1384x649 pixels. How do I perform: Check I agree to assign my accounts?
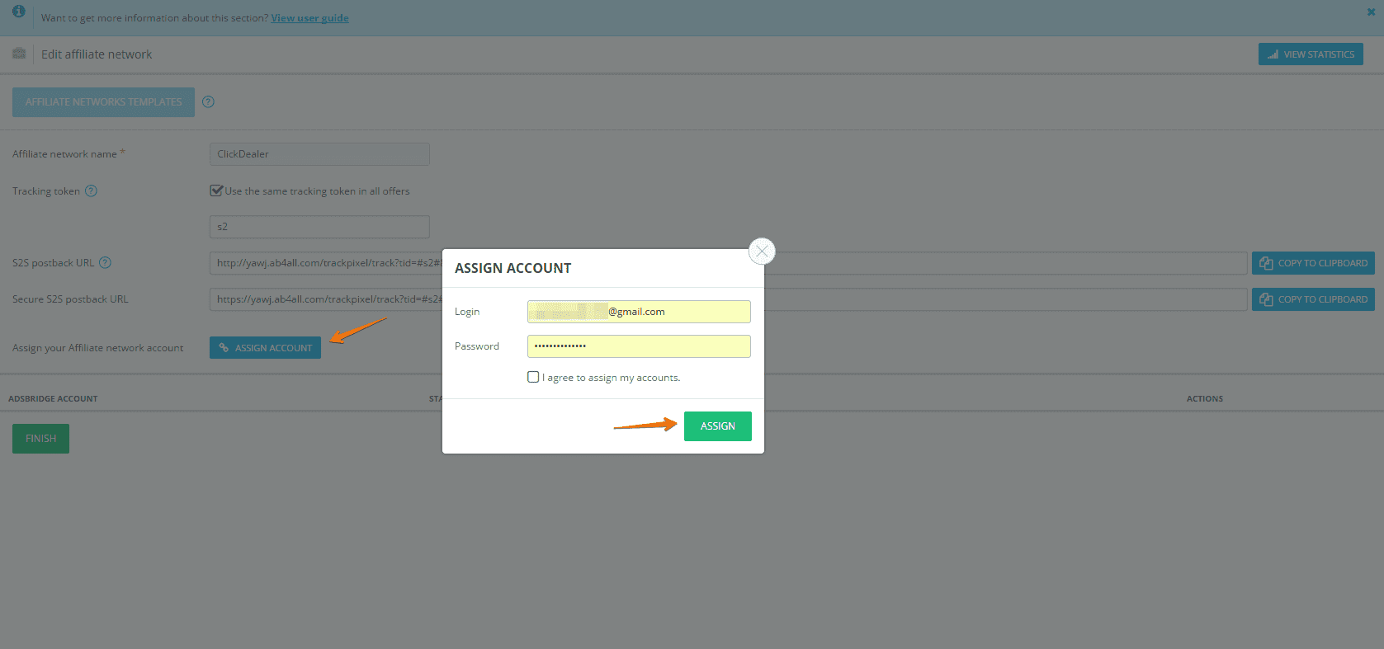pyautogui.click(x=533, y=377)
